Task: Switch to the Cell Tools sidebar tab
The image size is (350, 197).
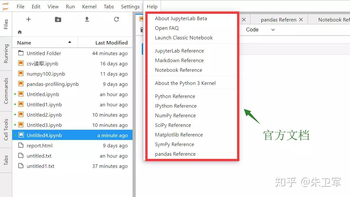Action: pyautogui.click(x=6, y=129)
